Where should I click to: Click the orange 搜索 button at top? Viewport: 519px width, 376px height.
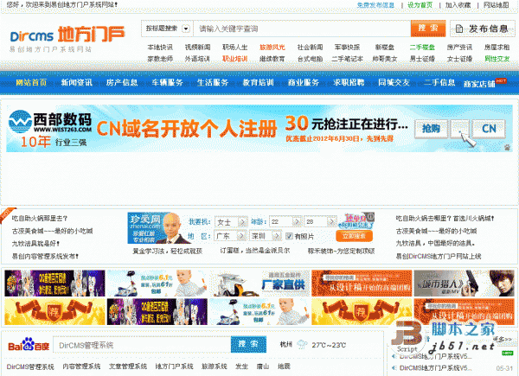click(428, 29)
